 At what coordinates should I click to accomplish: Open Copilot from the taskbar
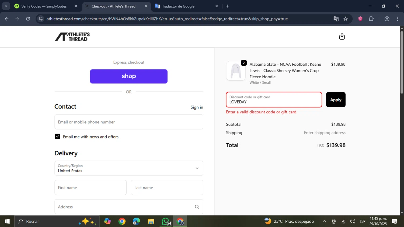click(x=107, y=221)
